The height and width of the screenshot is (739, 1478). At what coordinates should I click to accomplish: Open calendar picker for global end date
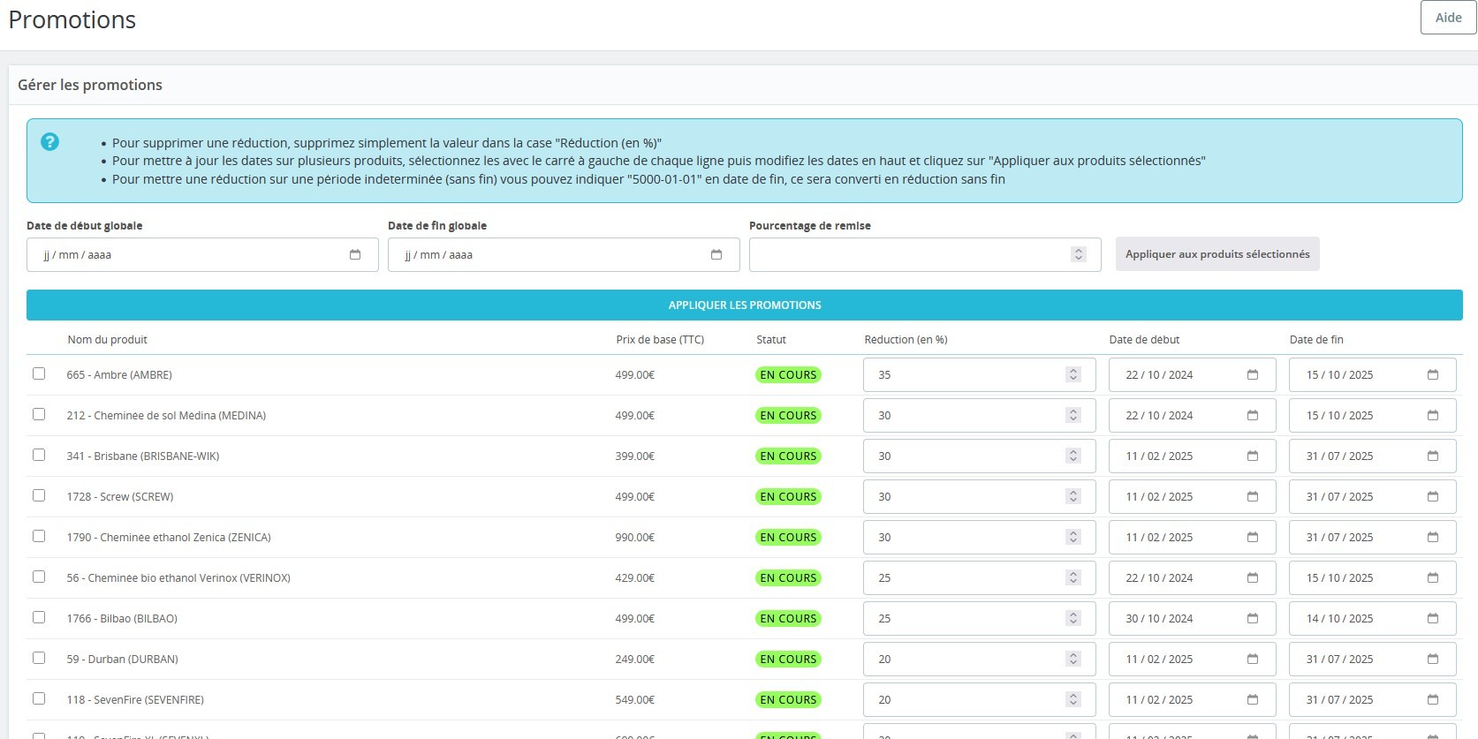[716, 254]
